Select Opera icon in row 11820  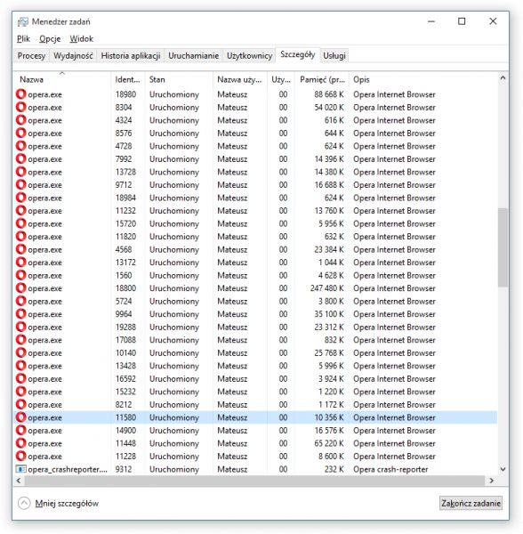21,237
